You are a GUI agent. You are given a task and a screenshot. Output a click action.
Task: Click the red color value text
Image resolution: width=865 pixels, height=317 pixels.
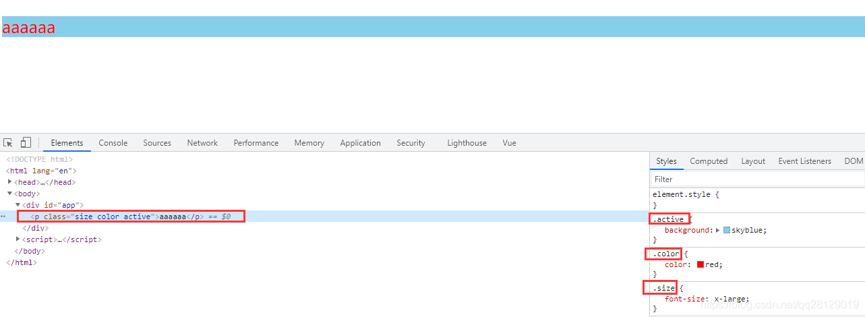(x=711, y=264)
